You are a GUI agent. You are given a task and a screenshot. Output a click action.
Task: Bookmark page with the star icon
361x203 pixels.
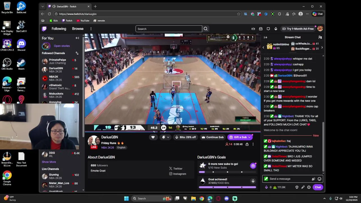pos(239,14)
